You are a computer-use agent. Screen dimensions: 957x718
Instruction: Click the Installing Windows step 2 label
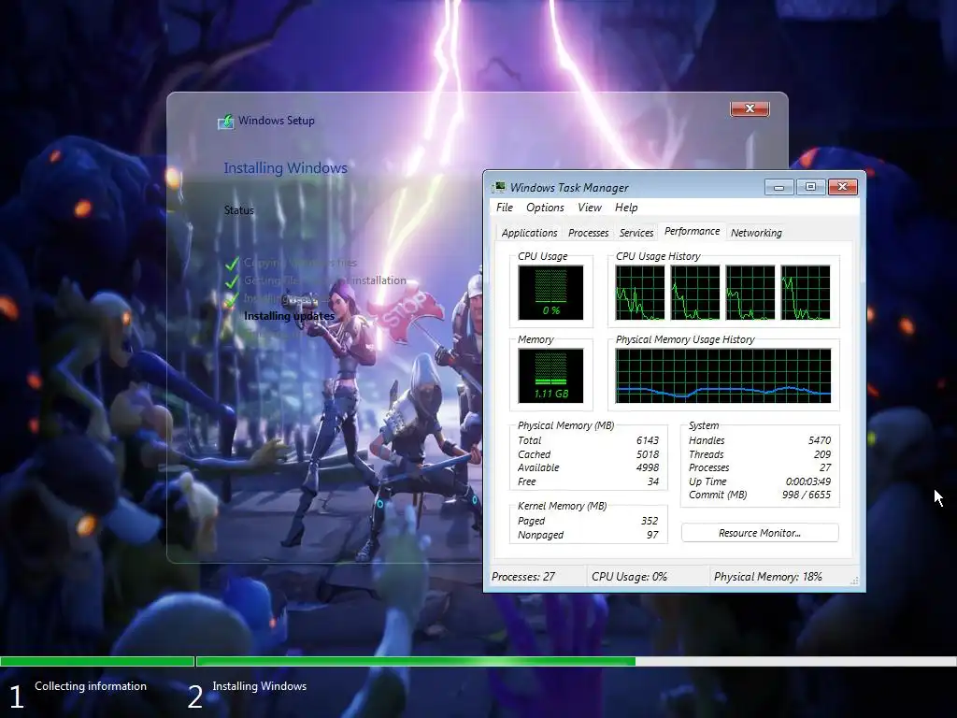click(x=260, y=686)
